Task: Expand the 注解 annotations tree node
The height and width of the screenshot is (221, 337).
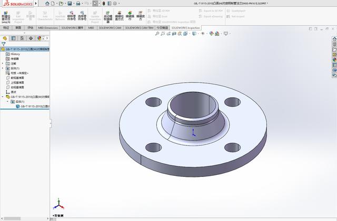Action: coord(3,64)
